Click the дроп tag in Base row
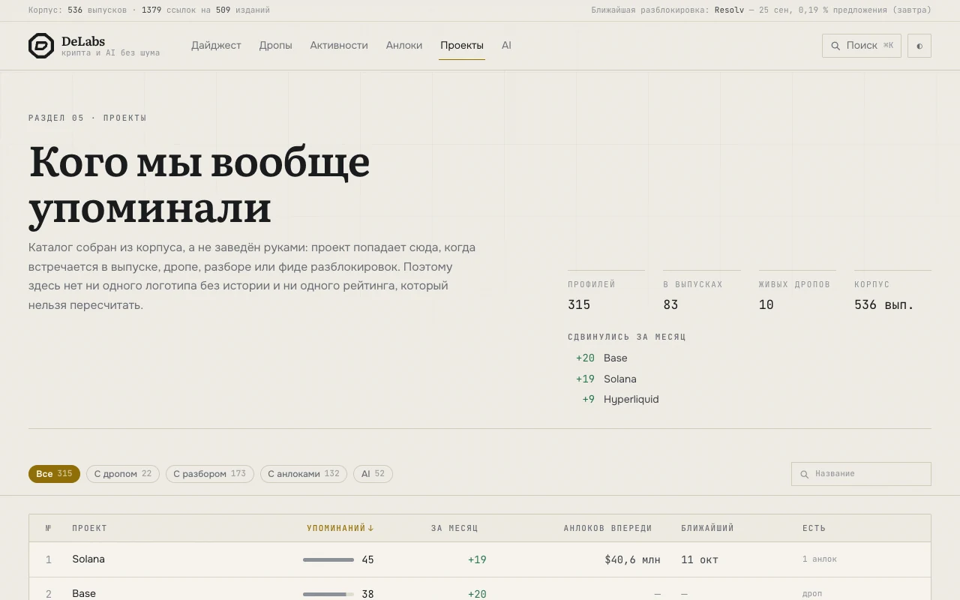The height and width of the screenshot is (600, 960). (x=811, y=594)
